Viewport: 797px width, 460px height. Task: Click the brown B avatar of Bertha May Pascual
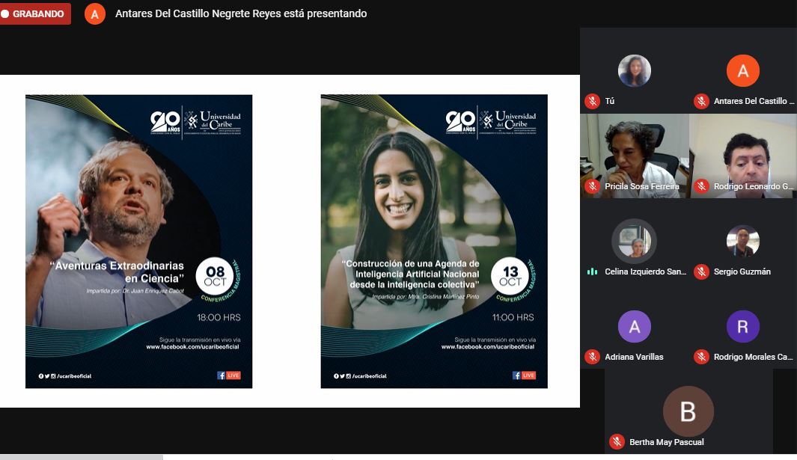tap(688, 411)
